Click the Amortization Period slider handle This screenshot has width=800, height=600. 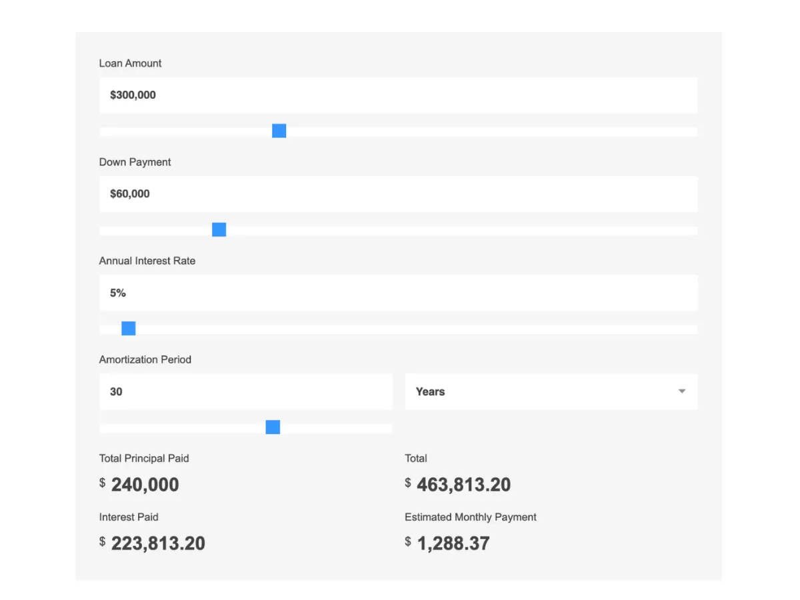(273, 427)
